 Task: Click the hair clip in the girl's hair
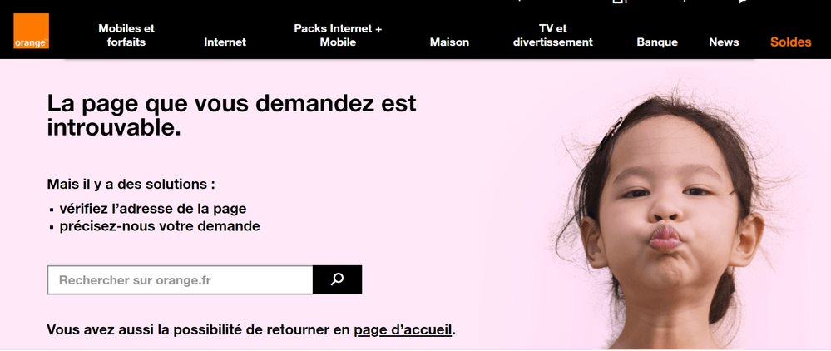tap(611, 131)
